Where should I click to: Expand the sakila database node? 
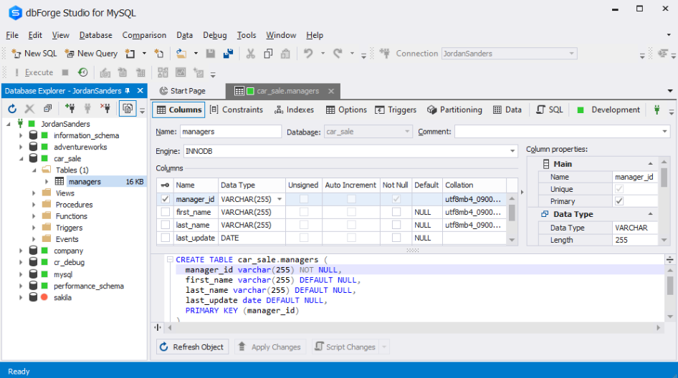(21, 298)
